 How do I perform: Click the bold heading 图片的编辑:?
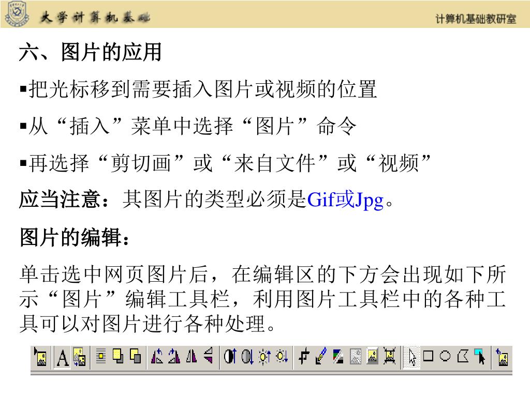pyautogui.click(x=75, y=237)
